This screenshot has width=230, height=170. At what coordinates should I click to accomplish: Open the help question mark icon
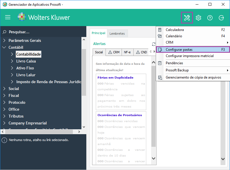pos(210,18)
